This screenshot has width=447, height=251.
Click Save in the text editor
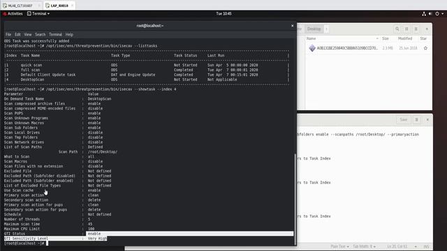click(404, 120)
